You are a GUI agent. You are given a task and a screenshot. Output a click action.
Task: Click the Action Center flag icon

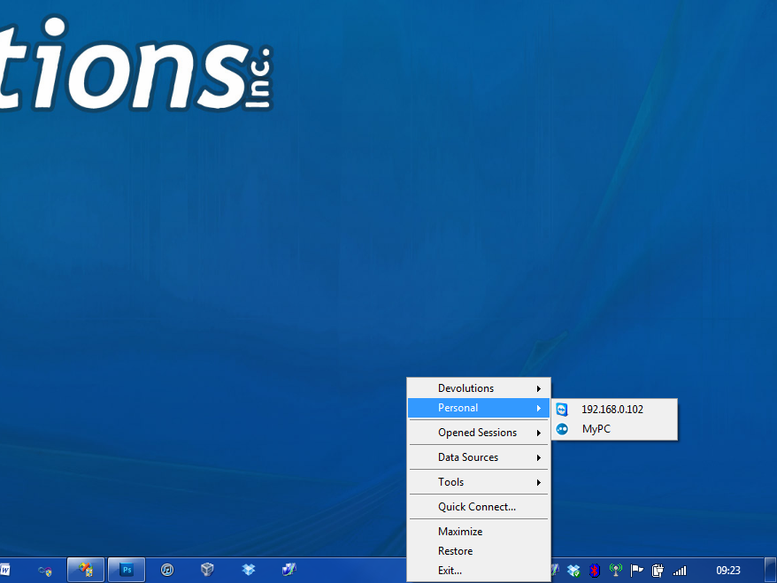point(637,571)
